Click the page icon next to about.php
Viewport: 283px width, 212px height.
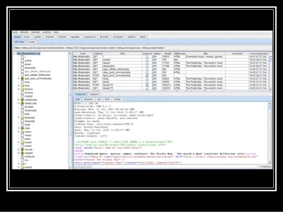[x=22, y=68]
